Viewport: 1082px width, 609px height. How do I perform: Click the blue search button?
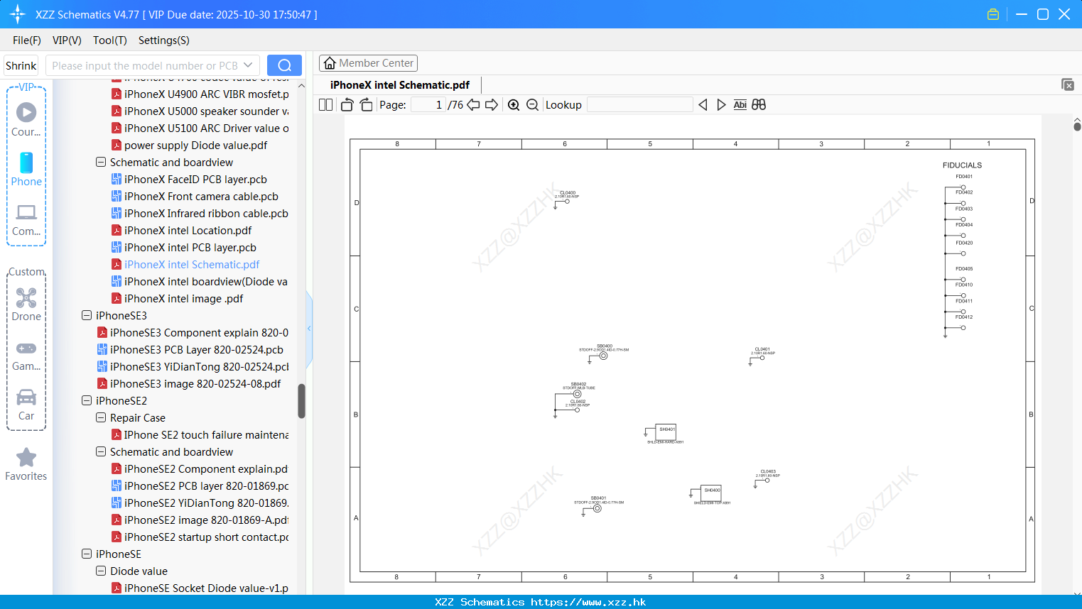pyautogui.click(x=284, y=65)
